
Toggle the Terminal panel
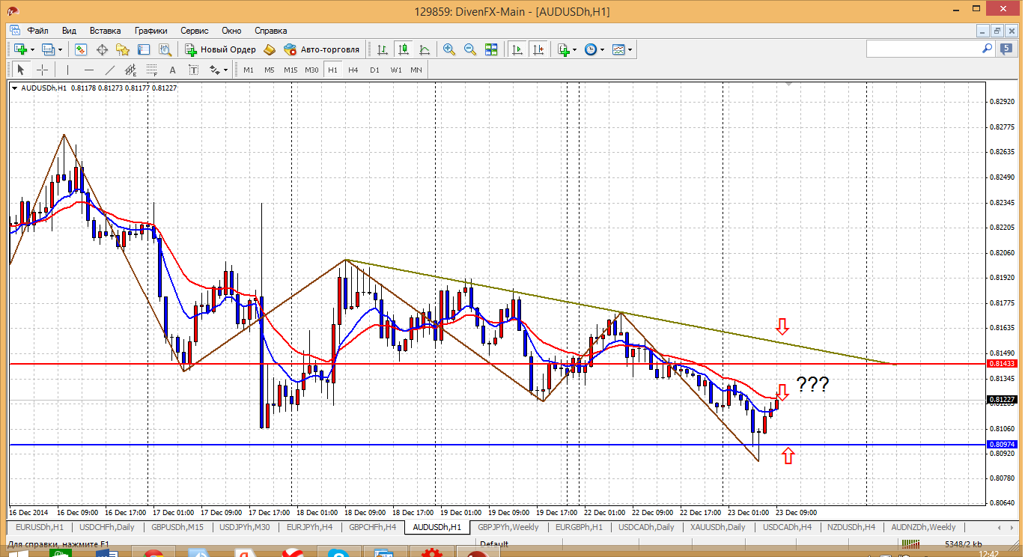click(x=144, y=49)
